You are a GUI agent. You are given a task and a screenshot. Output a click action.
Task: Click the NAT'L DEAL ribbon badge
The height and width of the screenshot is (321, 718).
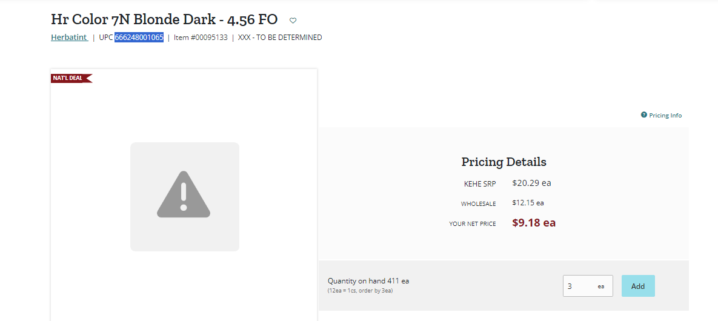coord(71,78)
